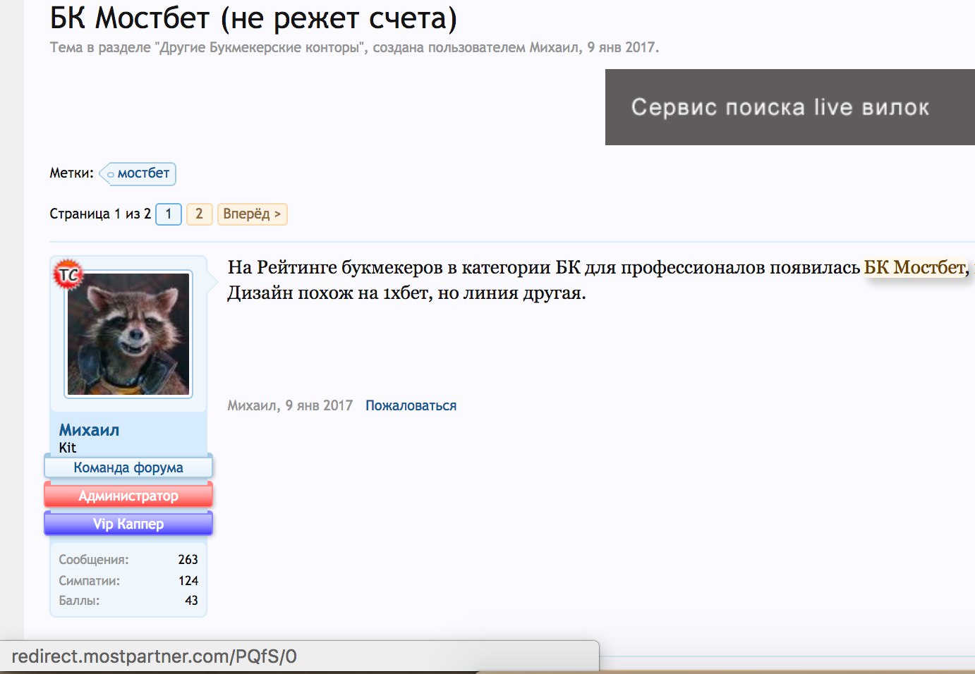Viewport: 975px width, 674px height.
Task: Click the Вперёд next page button
Action: point(252,214)
